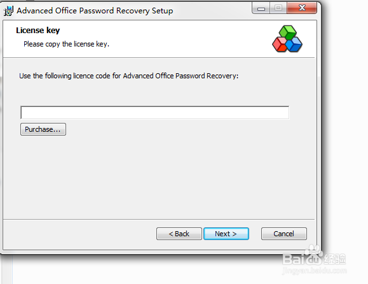This screenshot has width=368, height=284.
Task: Click the Baidu 经验 watermark logo text
Action: (x=314, y=259)
